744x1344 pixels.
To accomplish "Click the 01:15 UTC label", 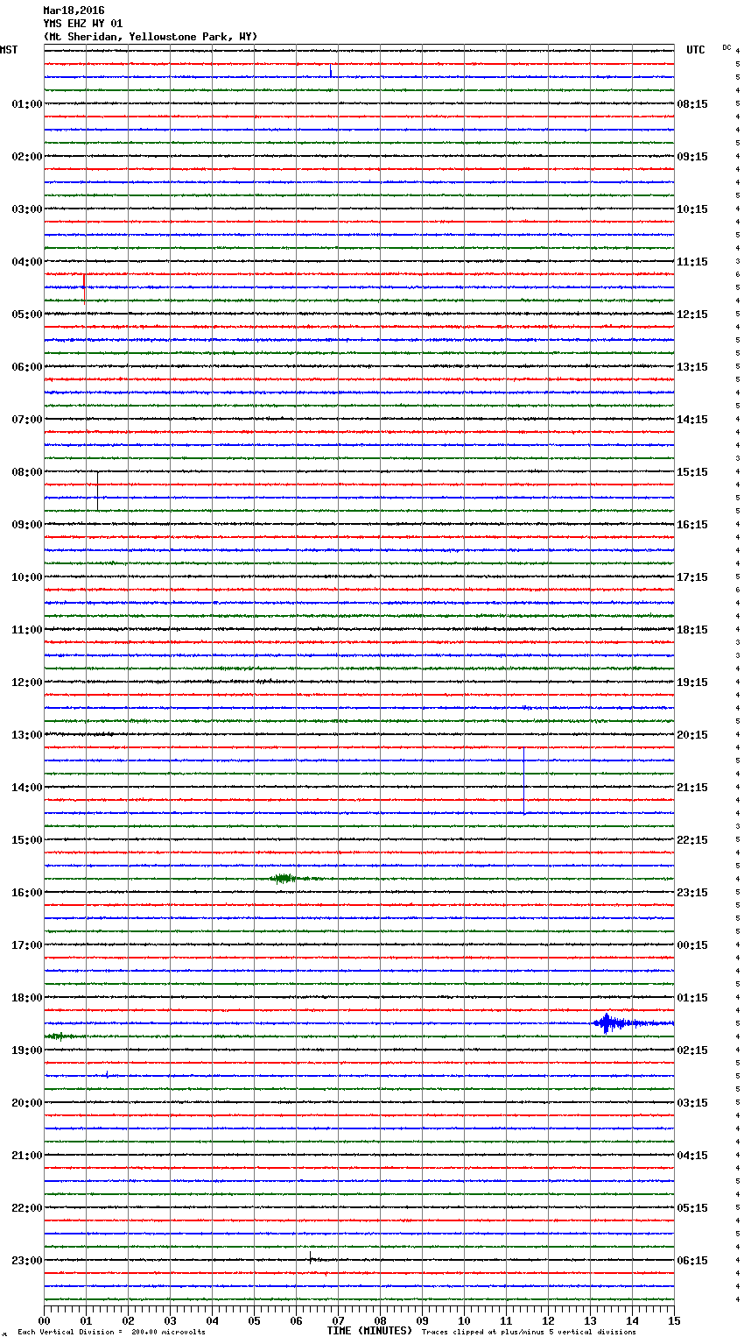I will (x=692, y=998).
